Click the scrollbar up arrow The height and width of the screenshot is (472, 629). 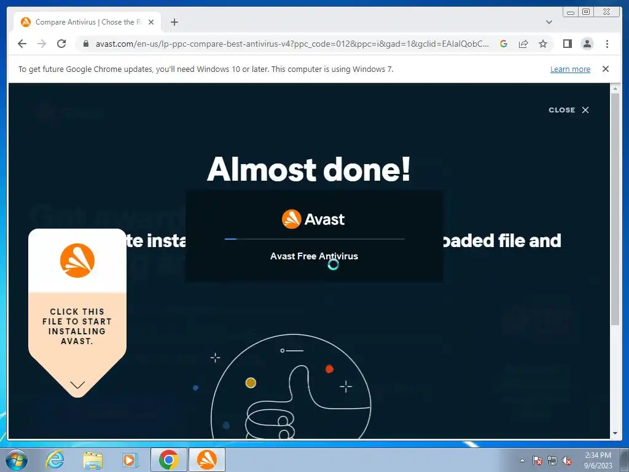[615, 88]
